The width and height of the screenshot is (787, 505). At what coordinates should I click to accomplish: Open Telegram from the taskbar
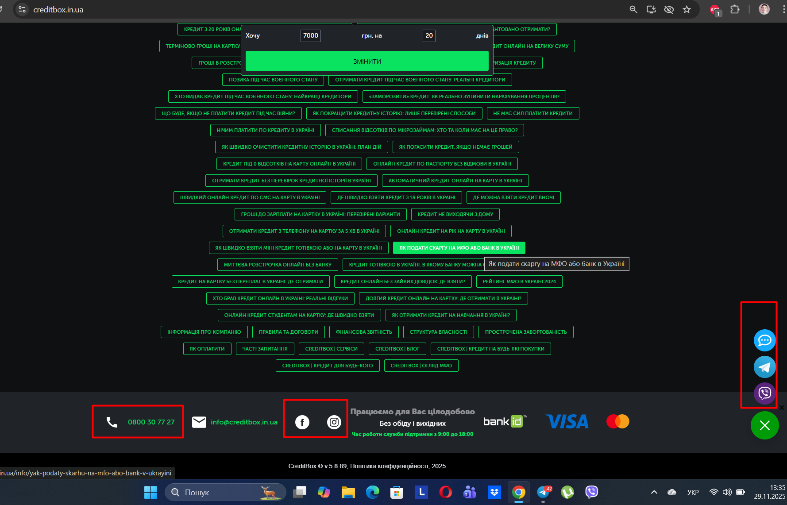coord(544,492)
